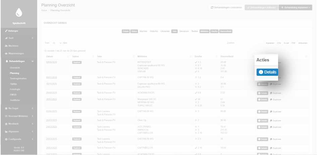Export table with Excel button

tap(286, 43)
